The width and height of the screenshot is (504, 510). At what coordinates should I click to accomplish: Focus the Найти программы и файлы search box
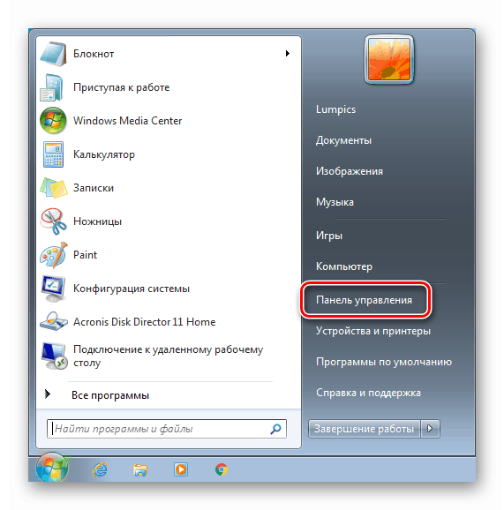coord(167,429)
